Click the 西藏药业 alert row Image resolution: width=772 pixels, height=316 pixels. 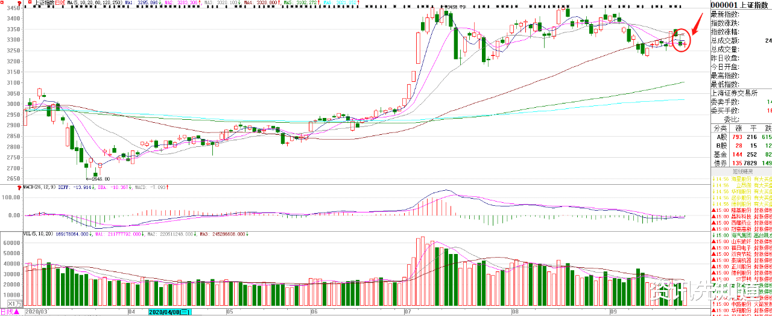(x=741, y=223)
